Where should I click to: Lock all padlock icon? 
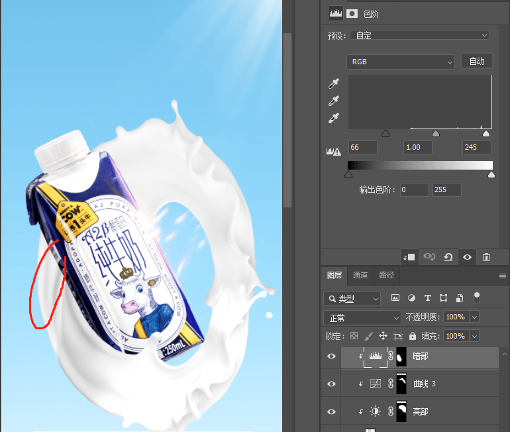pyautogui.click(x=413, y=336)
